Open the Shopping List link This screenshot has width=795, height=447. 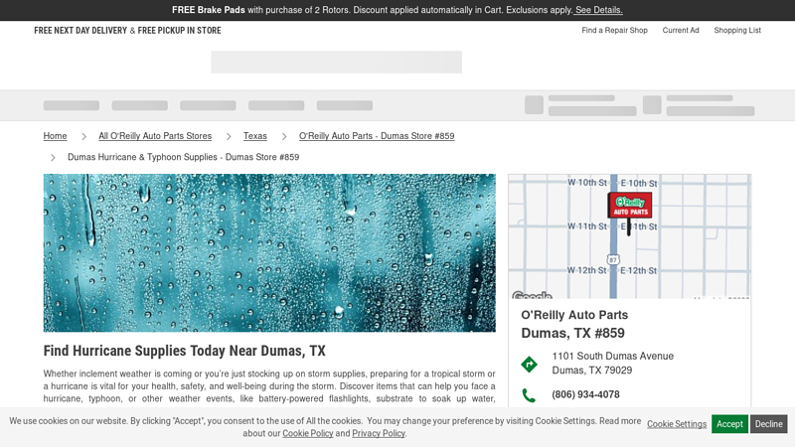[x=737, y=31]
